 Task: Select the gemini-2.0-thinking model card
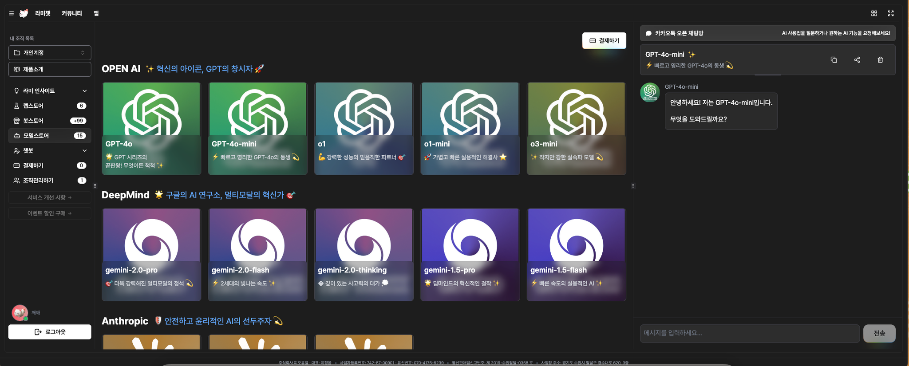point(364,255)
